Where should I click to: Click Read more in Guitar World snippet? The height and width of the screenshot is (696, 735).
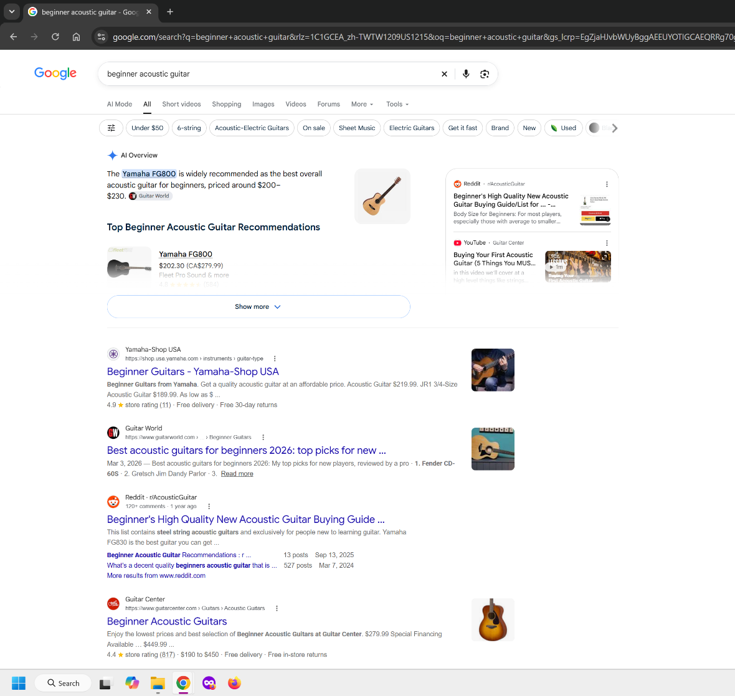coord(237,474)
